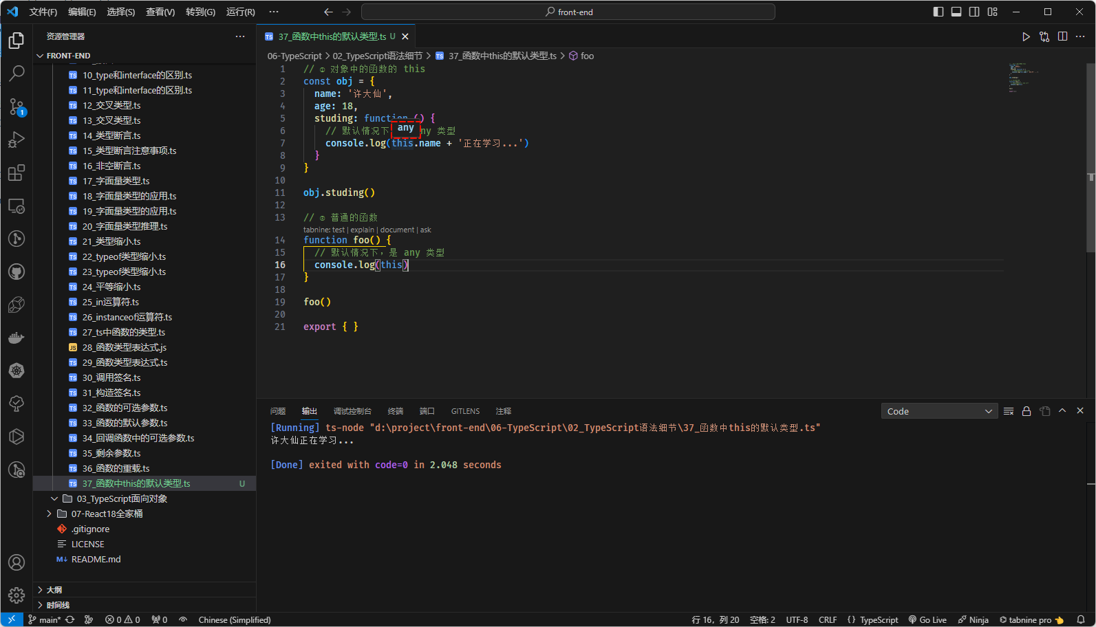Clear the output panel
This screenshot has width=1096, height=627.
tap(1009, 411)
